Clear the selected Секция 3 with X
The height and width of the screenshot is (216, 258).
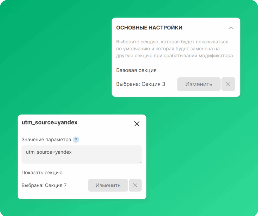pyautogui.click(x=228, y=84)
